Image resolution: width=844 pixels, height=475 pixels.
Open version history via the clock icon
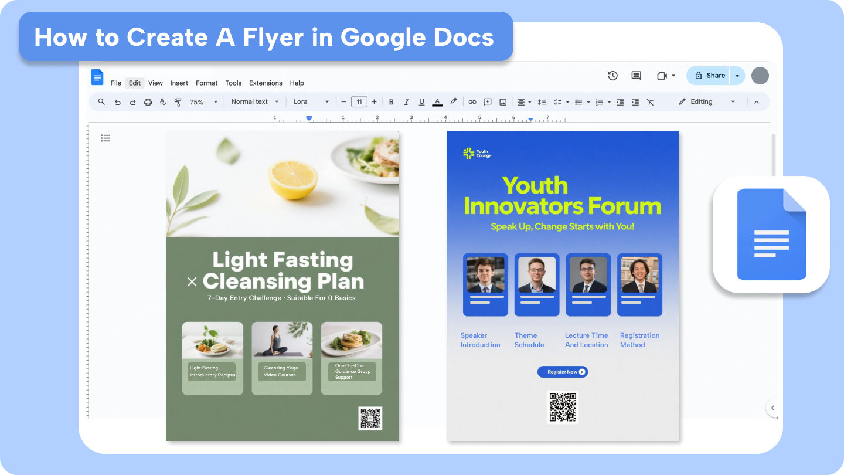[x=612, y=76]
